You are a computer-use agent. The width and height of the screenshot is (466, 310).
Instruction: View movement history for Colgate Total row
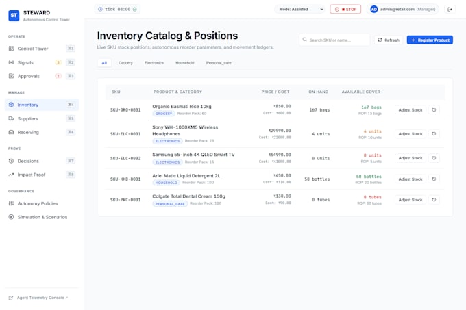pyautogui.click(x=434, y=200)
